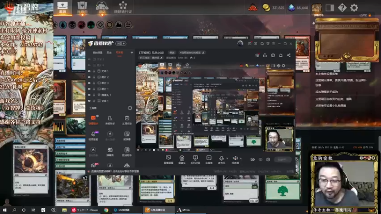Open the MTG Arena help question mark
The width and height of the screenshot is (381, 214).
(342, 8)
